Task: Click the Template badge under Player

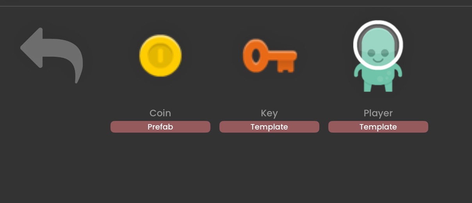Action: coord(378,127)
